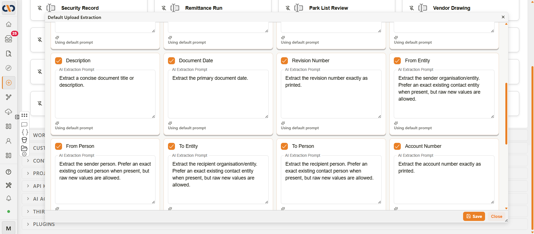Click the dialog scroll down arrow

tap(506, 208)
